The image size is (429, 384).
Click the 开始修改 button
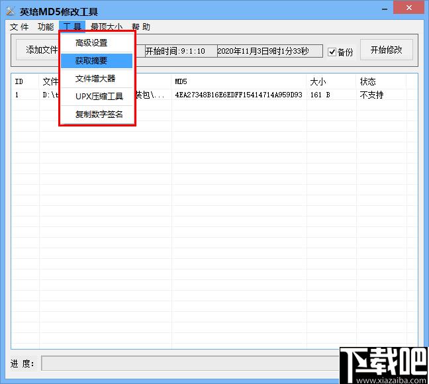[x=387, y=50]
